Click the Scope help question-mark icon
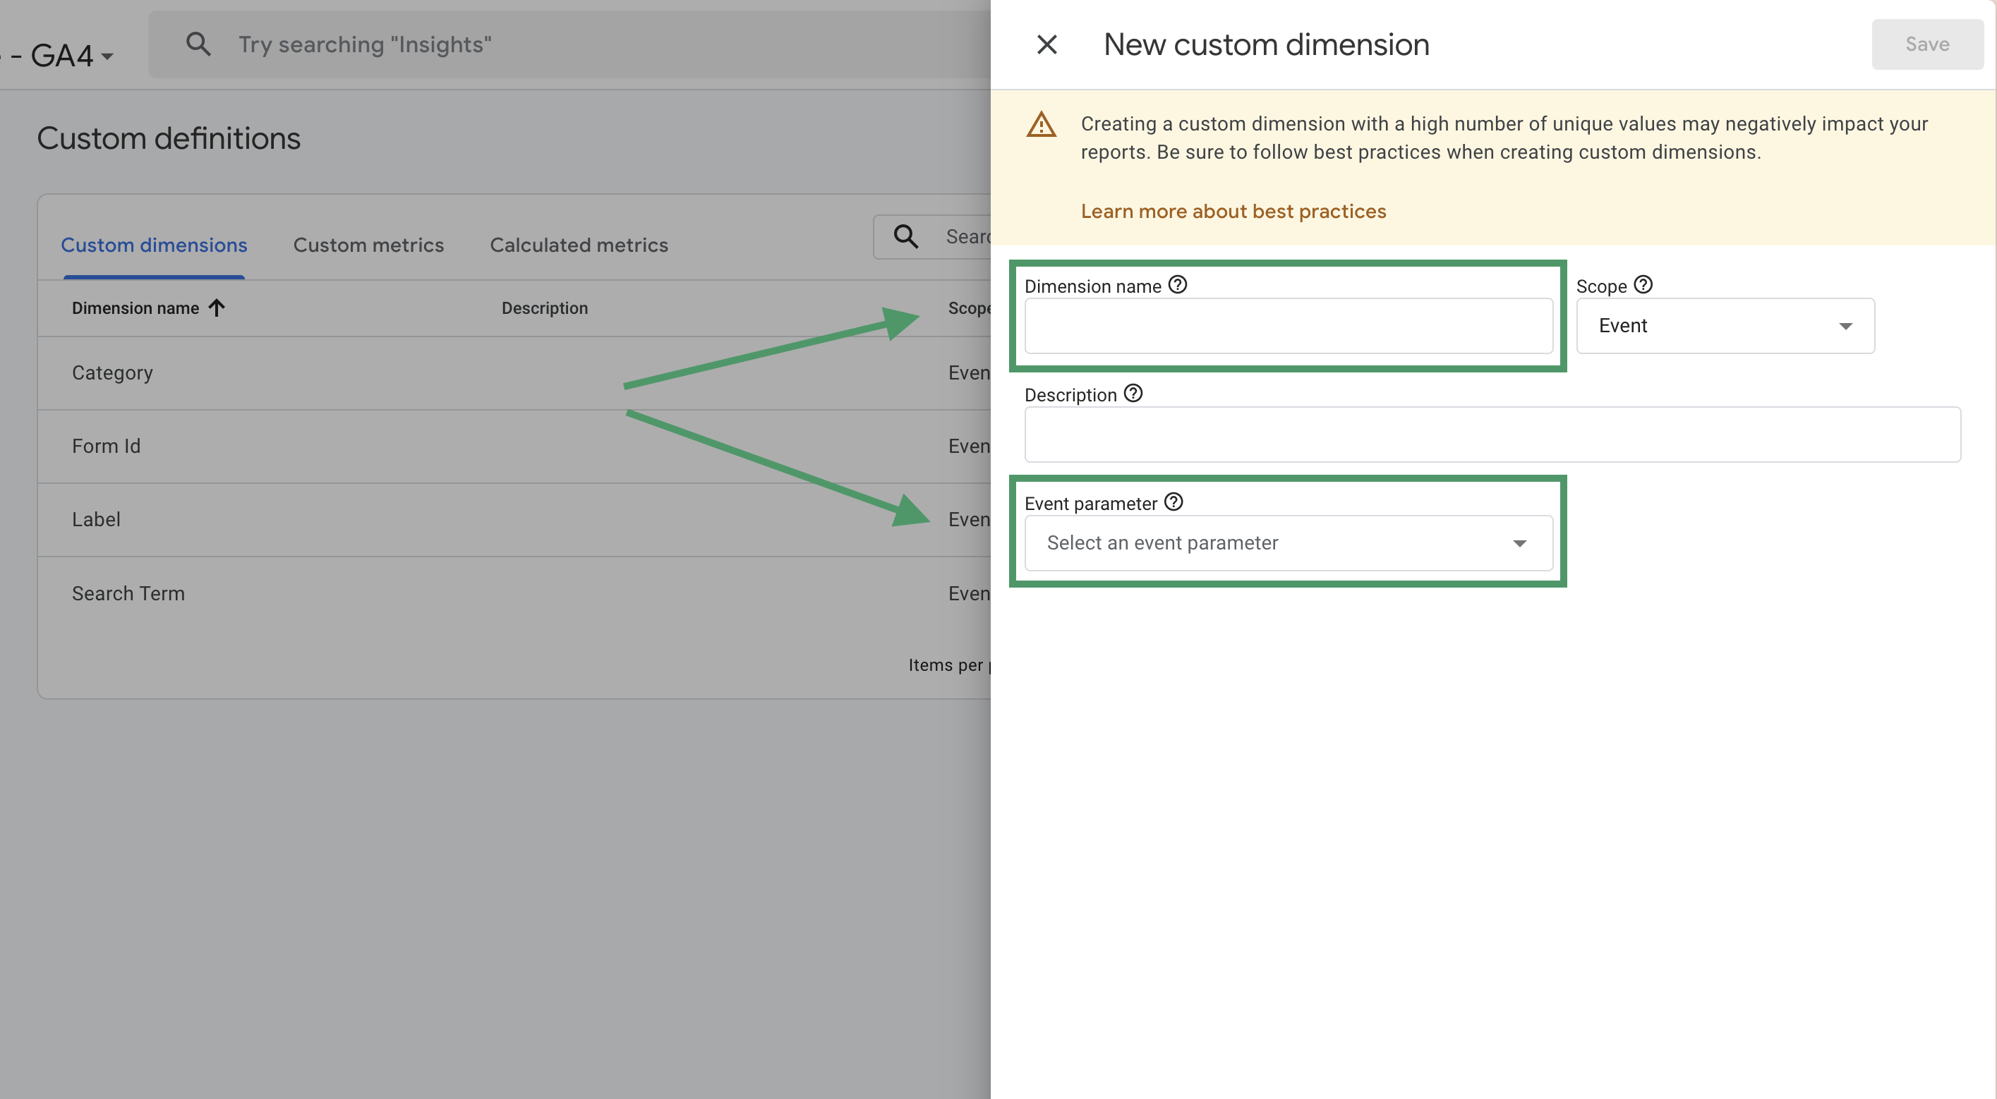 [1643, 284]
